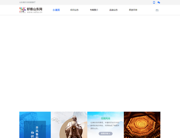Click the empty banner area below navigation

click(x=90, y=63)
